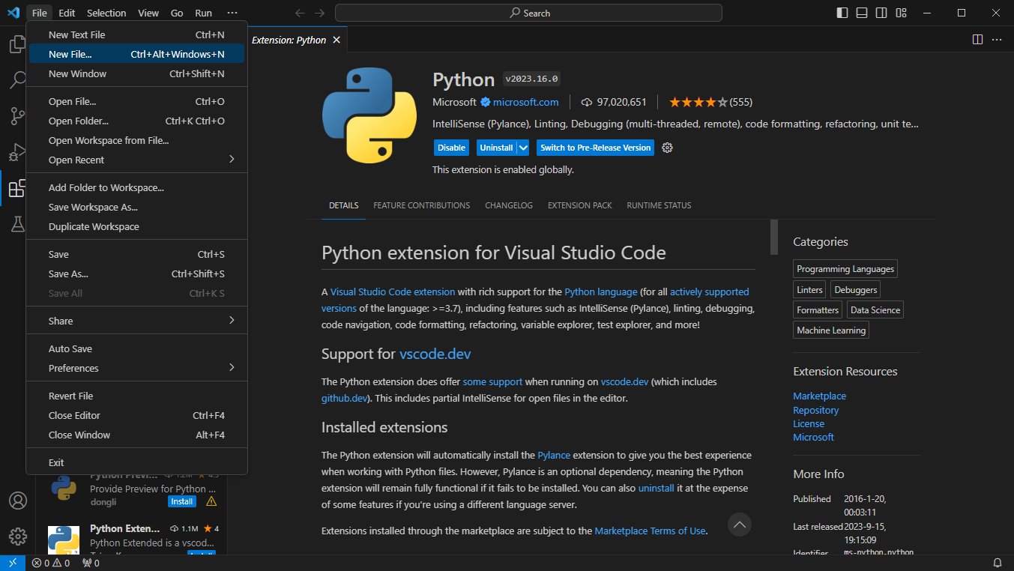Expand the Uninstall dropdown arrow

[x=523, y=148]
